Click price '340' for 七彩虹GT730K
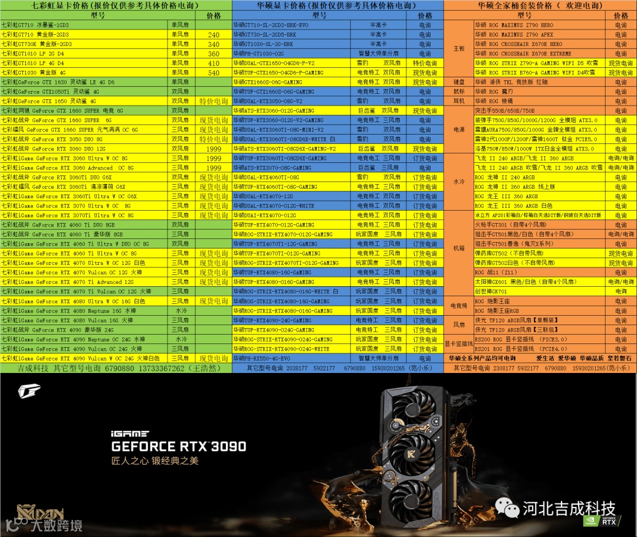 (x=214, y=44)
